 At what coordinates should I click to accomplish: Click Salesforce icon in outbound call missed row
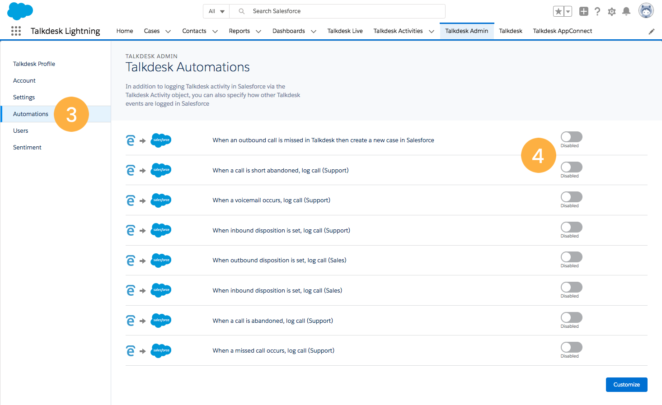(x=161, y=140)
